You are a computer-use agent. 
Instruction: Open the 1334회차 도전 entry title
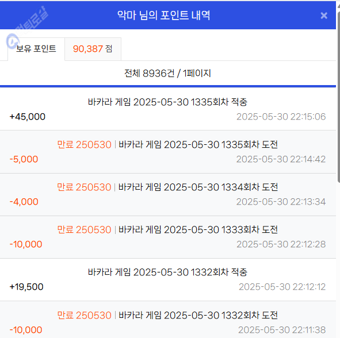pos(198,187)
